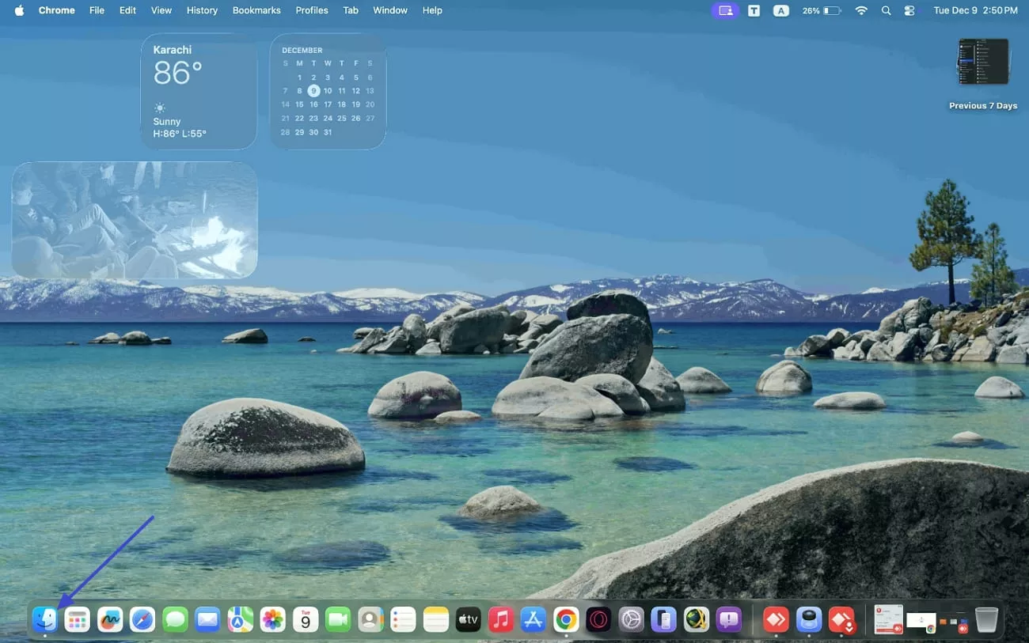Open Finder from the Dock
Viewport: 1029px width, 643px height.
tap(45, 619)
